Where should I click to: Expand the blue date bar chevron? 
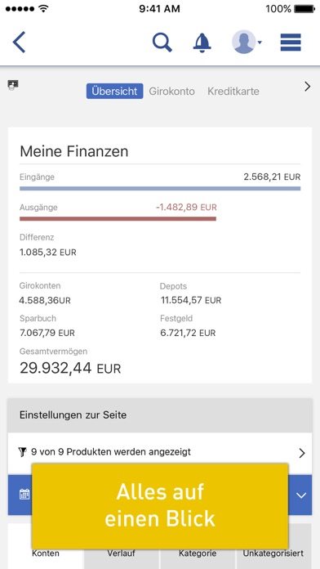tap(301, 495)
